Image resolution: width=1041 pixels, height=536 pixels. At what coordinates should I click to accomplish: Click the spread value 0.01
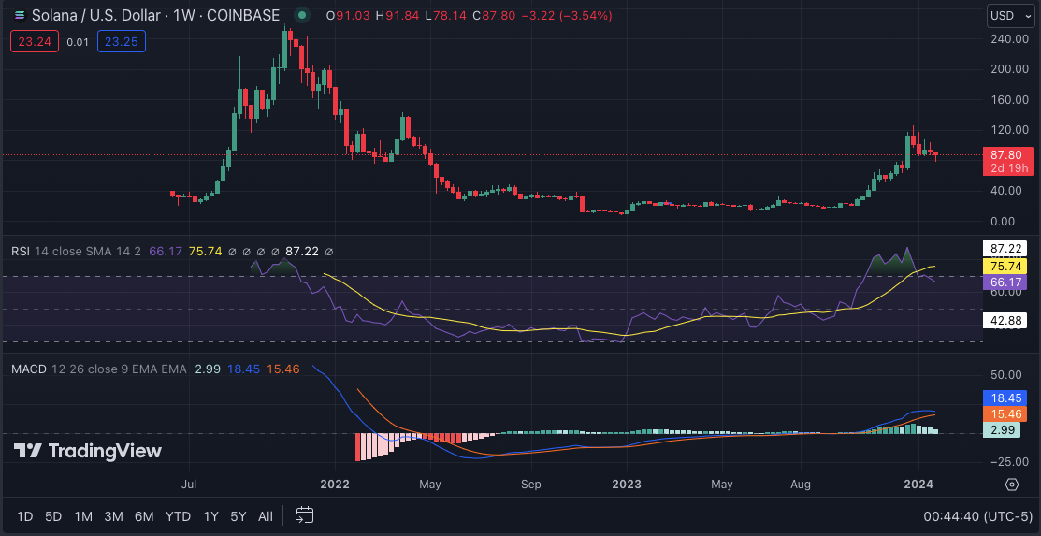(78, 42)
